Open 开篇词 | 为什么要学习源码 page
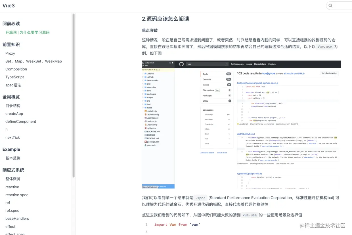 click(28, 33)
